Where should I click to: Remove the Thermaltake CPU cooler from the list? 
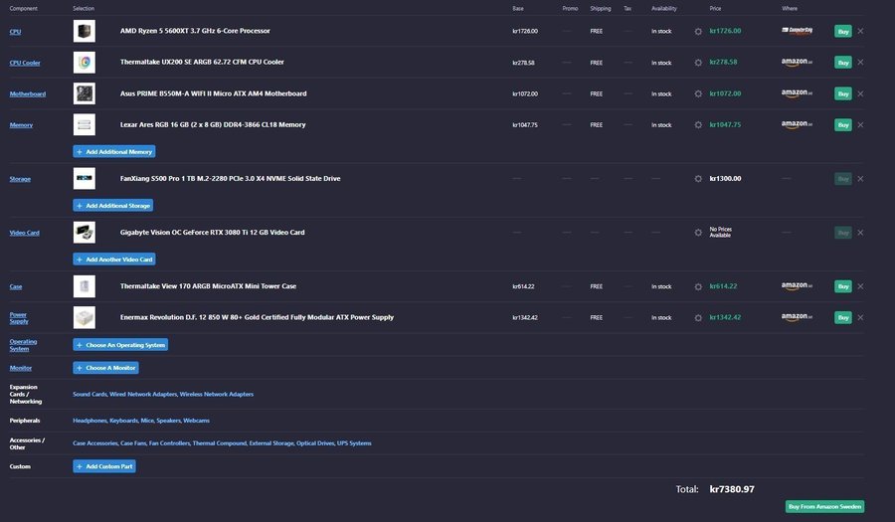tap(860, 63)
